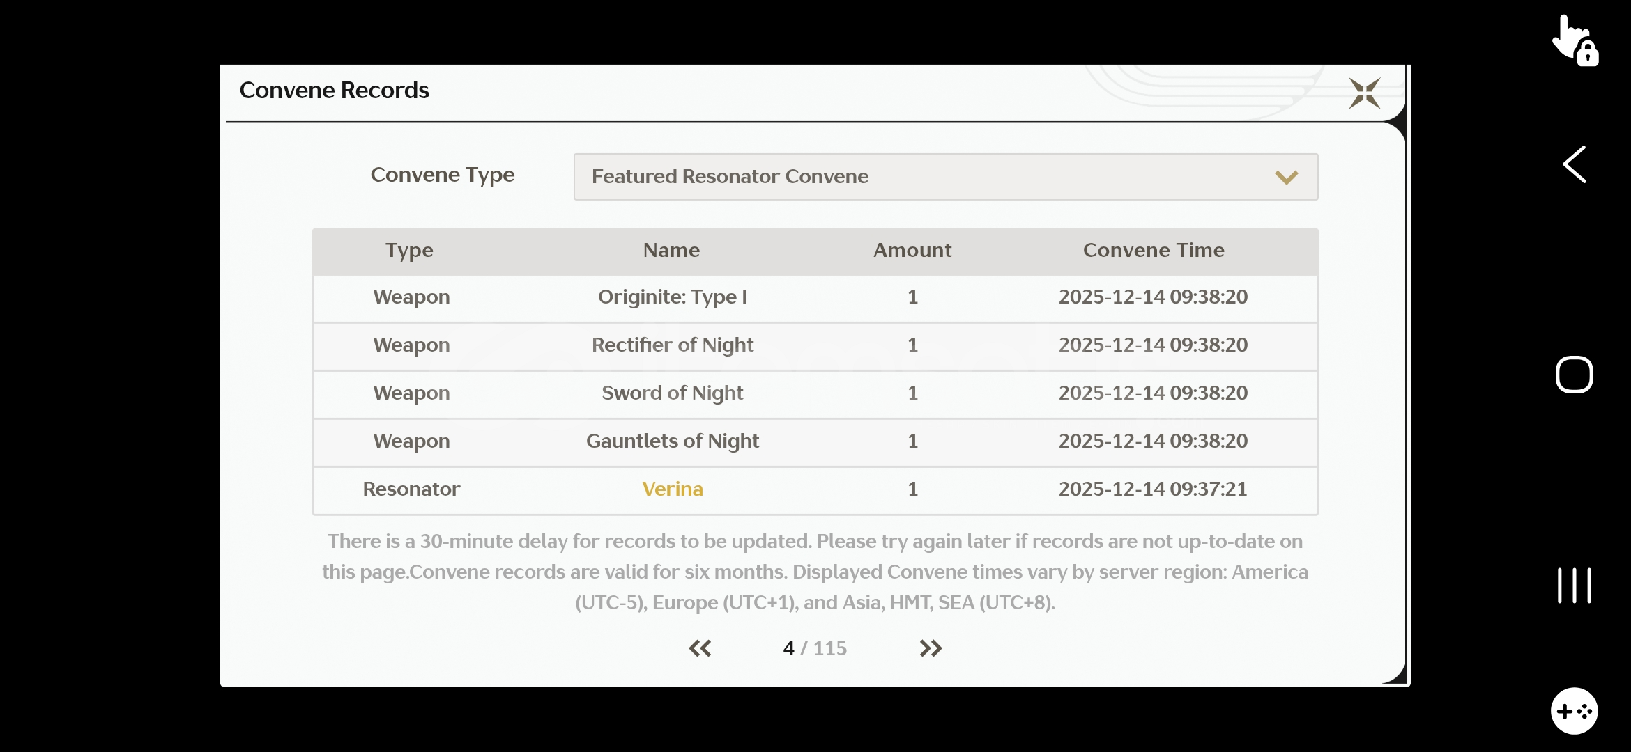1631x752 pixels.
Task: Click the page number indicator 4 / 115
Action: tap(814, 648)
